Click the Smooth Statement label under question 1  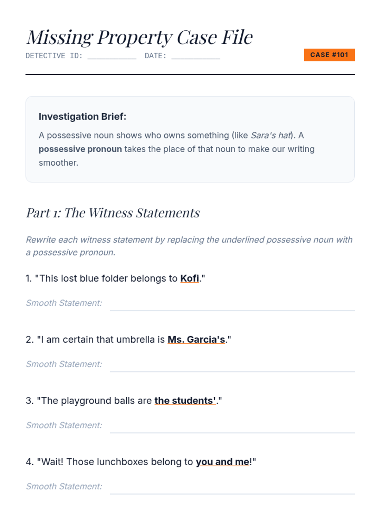[64, 303]
